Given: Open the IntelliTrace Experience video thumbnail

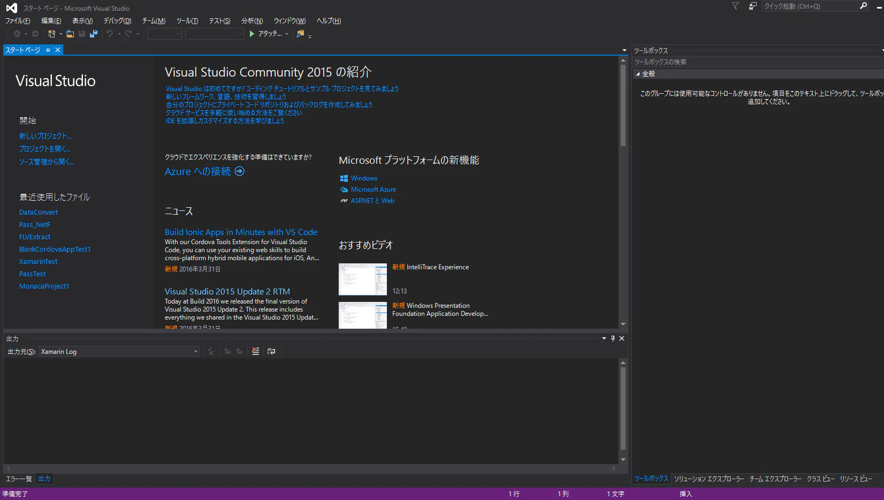Looking at the screenshot, I should [x=363, y=279].
